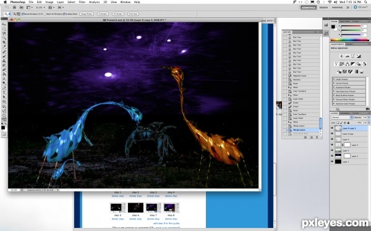The image size is (371, 231).
Task: Switch to the Masks tab
Action: 349,44
